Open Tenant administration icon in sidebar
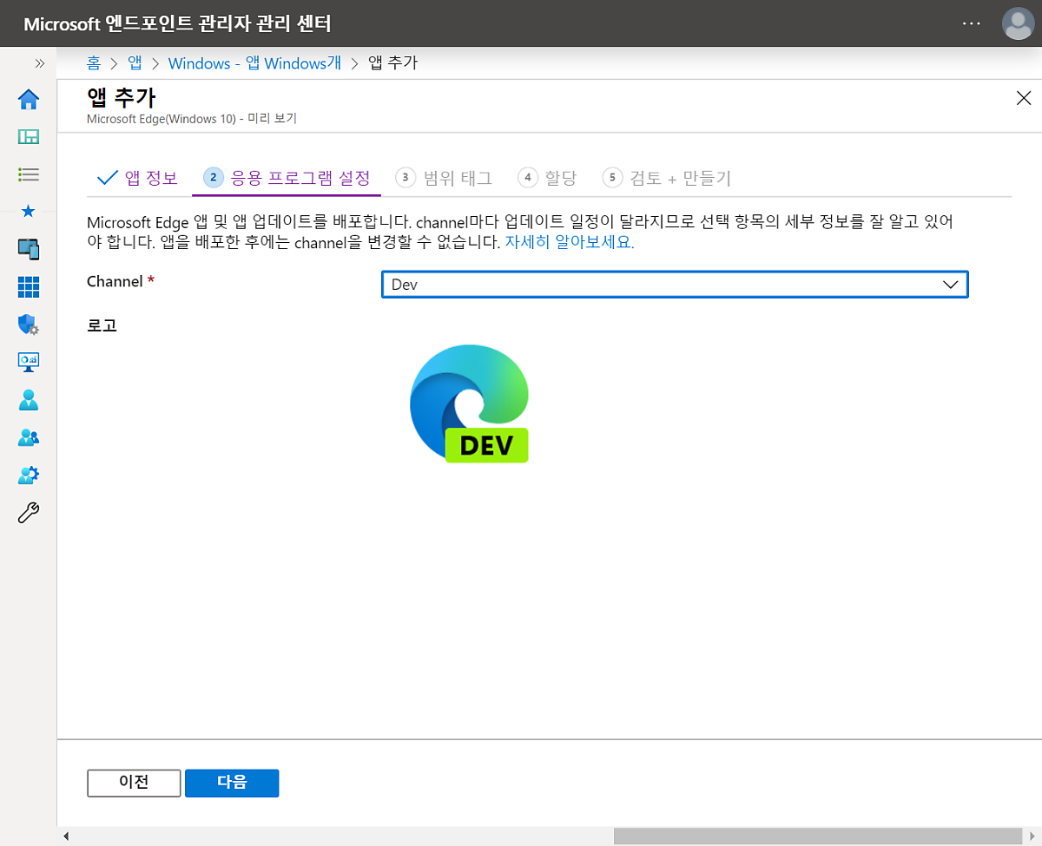The width and height of the screenshot is (1042, 846). click(29, 475)
